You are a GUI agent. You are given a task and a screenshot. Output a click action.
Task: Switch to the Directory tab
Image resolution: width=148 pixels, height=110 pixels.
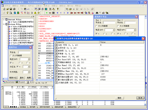click(x=8, y=82)
